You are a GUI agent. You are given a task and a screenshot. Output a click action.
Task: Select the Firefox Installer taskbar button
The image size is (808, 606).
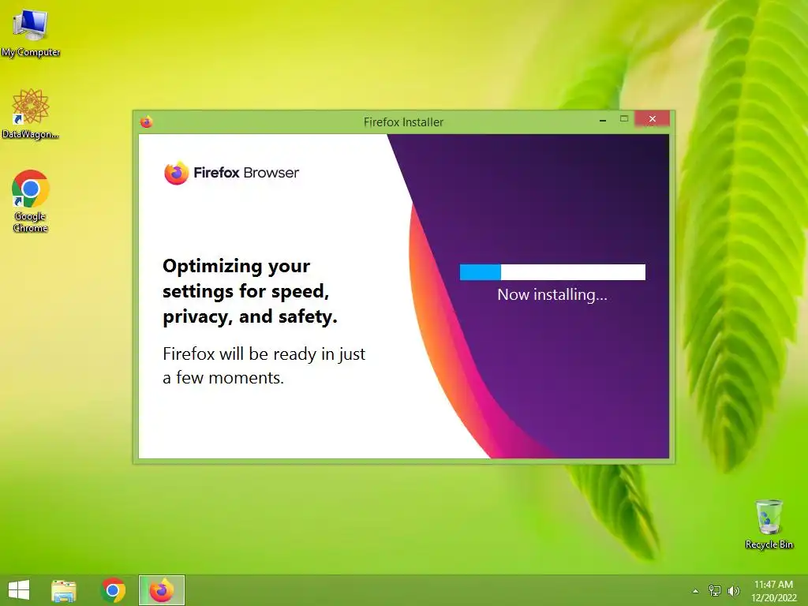click(x=162, y=590)
